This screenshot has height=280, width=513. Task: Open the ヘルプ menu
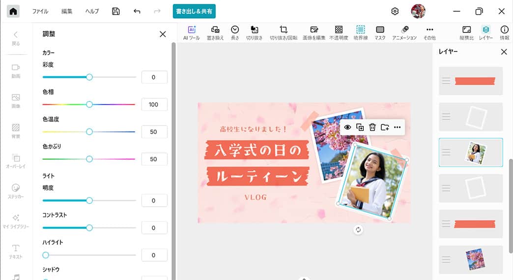[x=92, y=11]
